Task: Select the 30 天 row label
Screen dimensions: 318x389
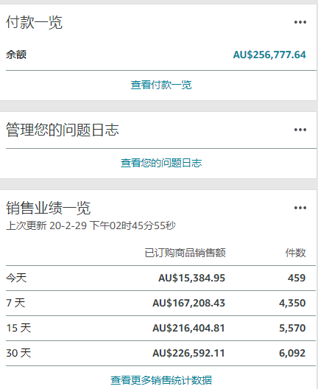Action: tap(18, 353)
